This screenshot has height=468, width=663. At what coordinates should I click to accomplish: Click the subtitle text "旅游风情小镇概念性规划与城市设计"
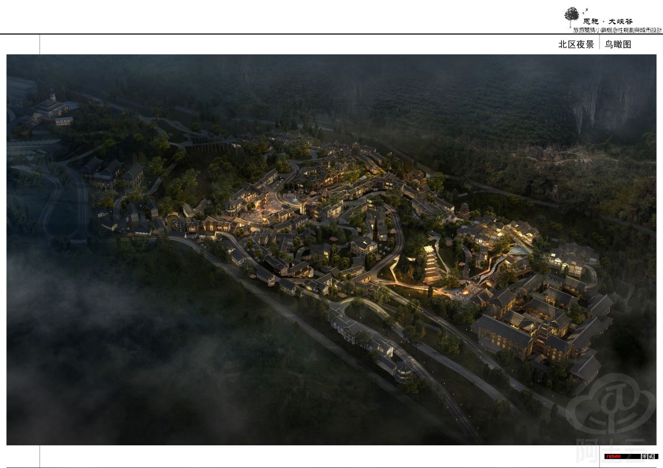617,31
